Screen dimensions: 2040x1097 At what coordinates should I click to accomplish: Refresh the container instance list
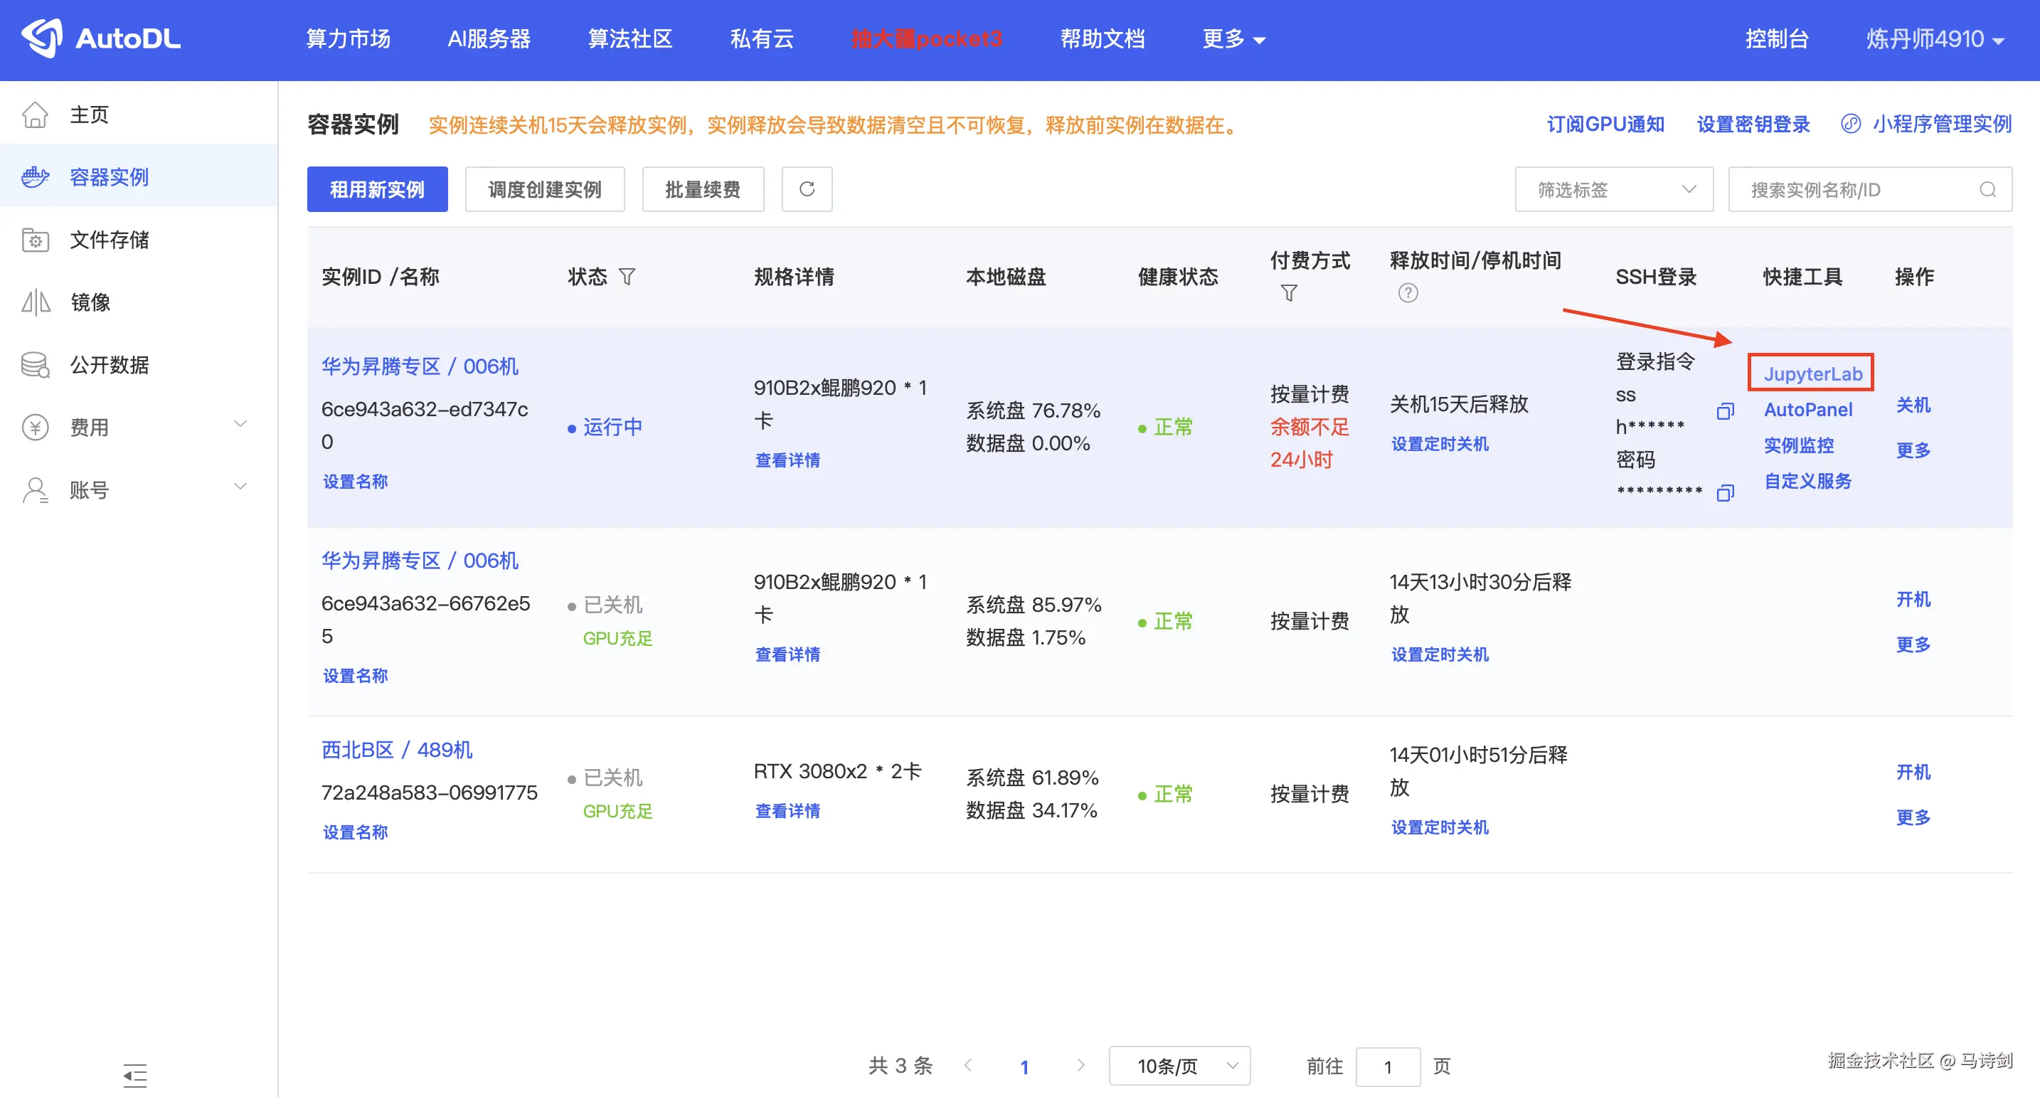tap(806, 189)
